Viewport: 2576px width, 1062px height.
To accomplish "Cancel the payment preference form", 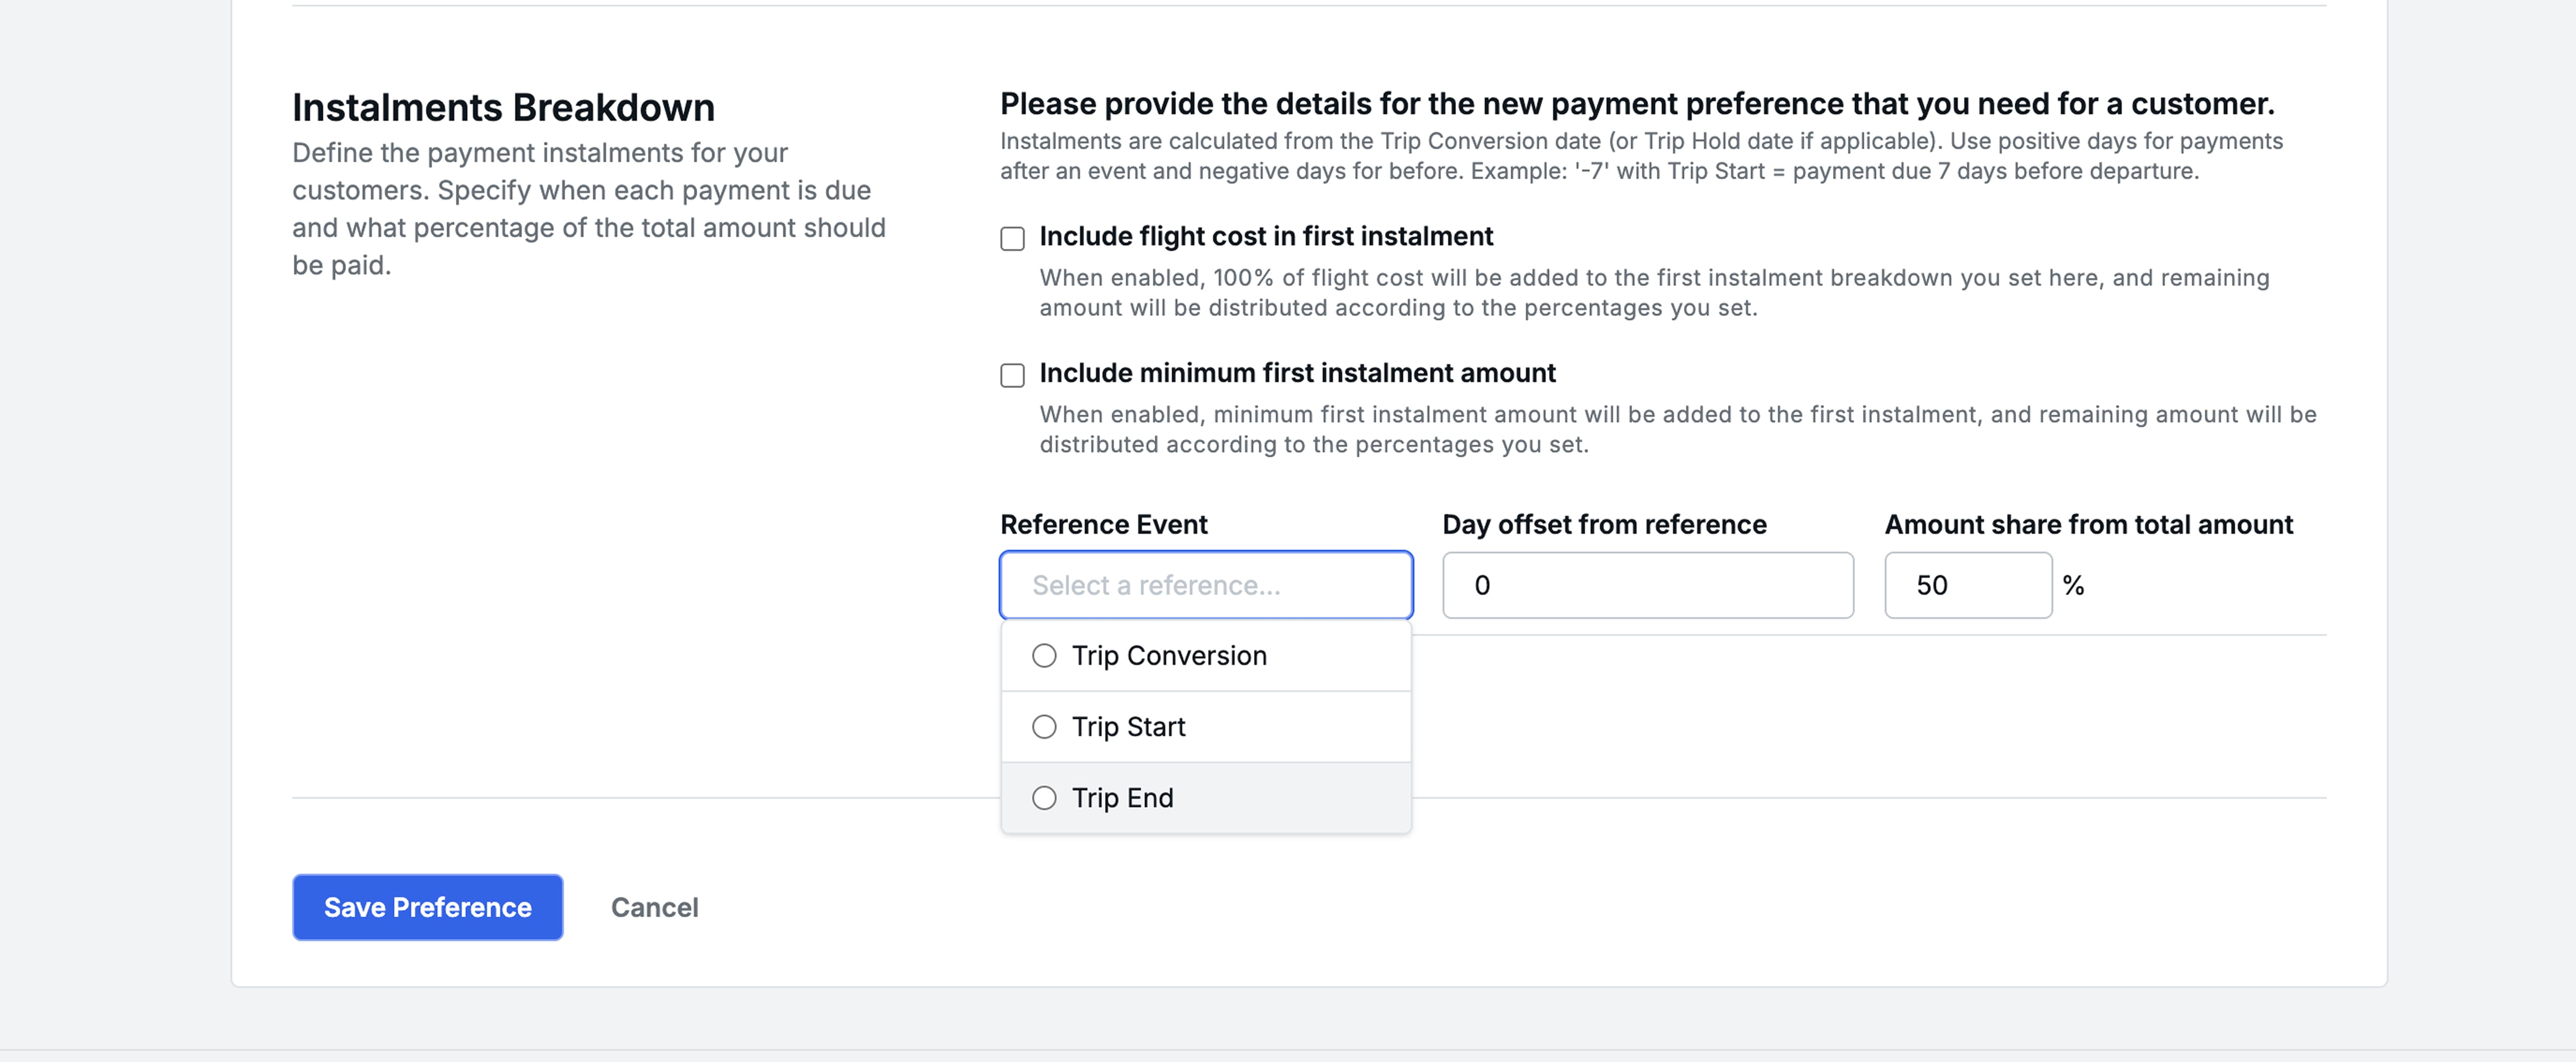I will point(654,907).
